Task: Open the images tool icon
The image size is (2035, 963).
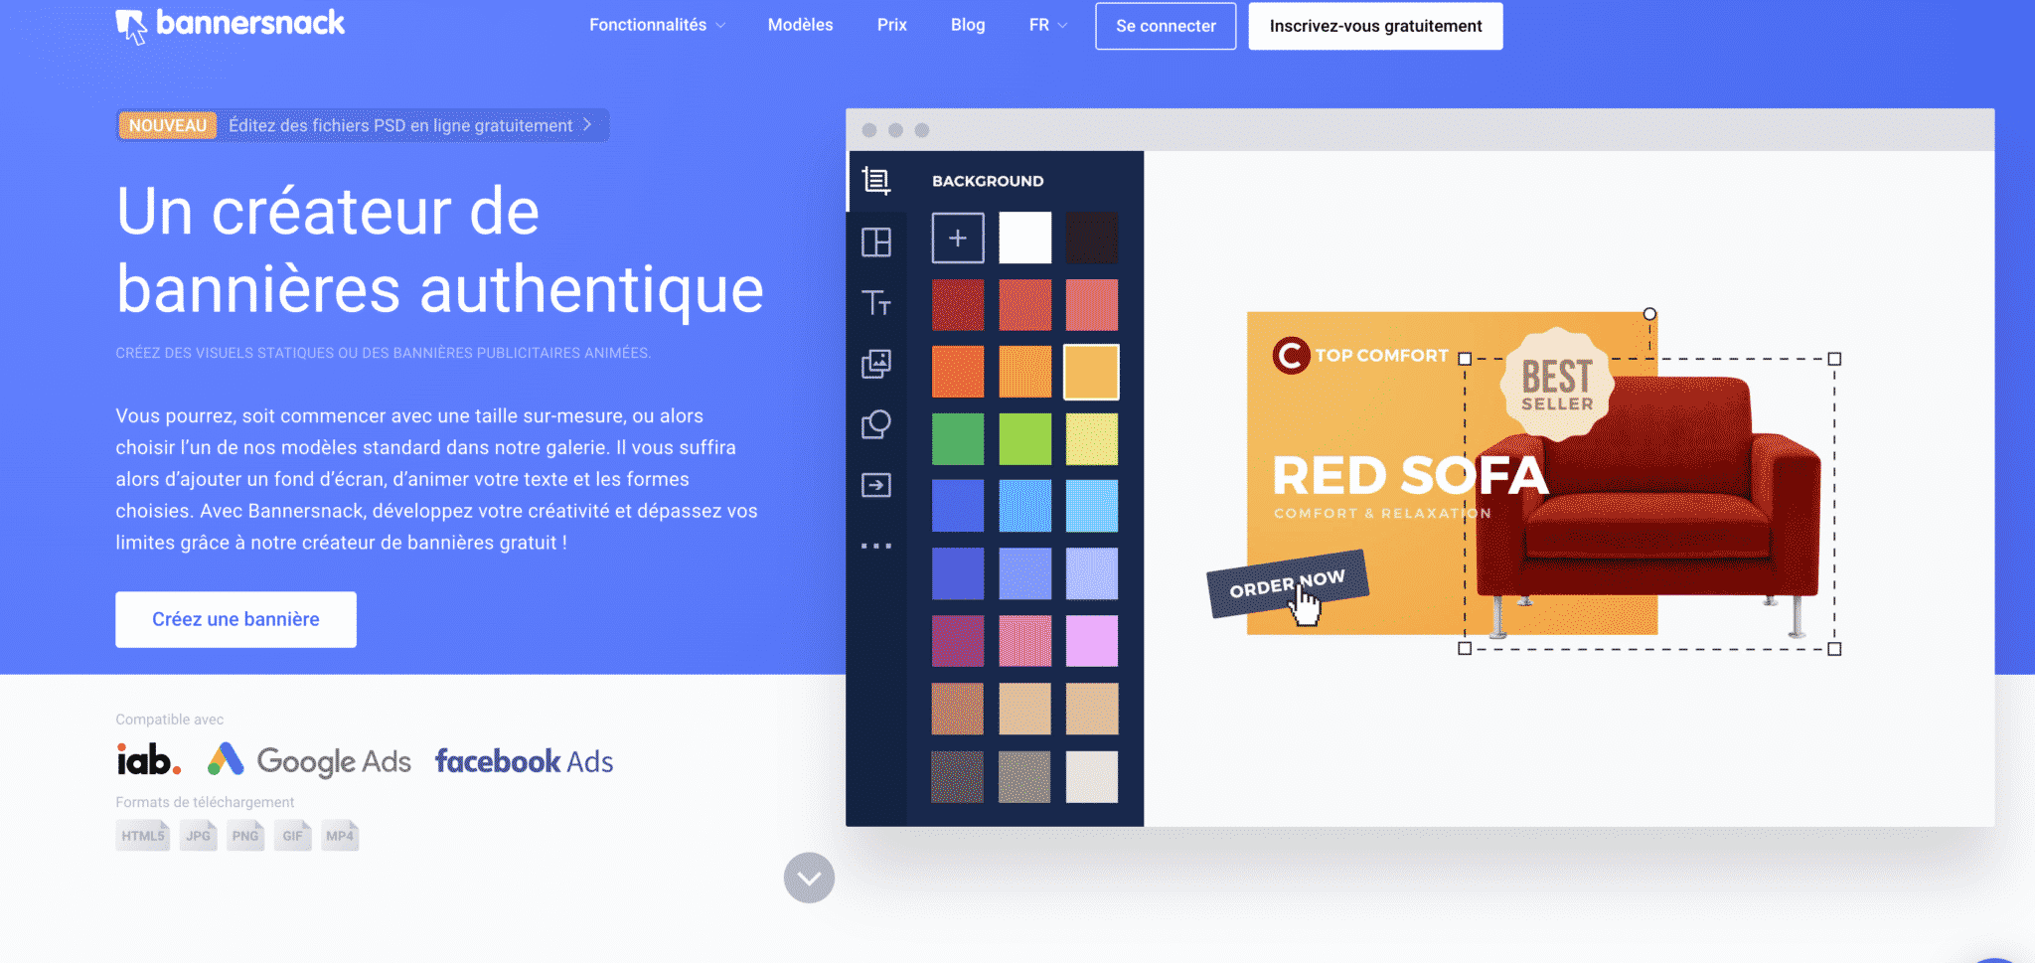Action: pos(875,364)
